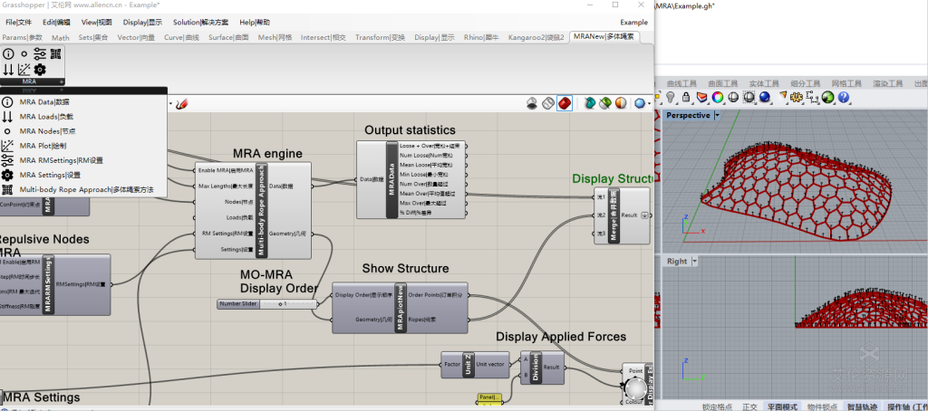Open the 网格工具 tab in Rhino
Screen dimensions: 928x411
tap(846, 83)
